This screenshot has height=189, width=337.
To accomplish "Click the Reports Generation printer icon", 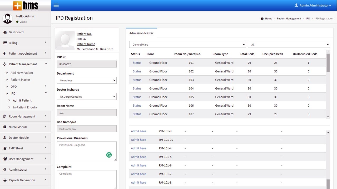I will [x=5, y=180].
